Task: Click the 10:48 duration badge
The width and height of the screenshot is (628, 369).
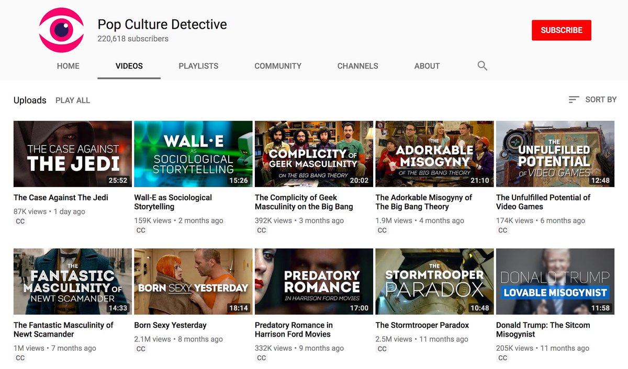Action: (x=480, y=308)
